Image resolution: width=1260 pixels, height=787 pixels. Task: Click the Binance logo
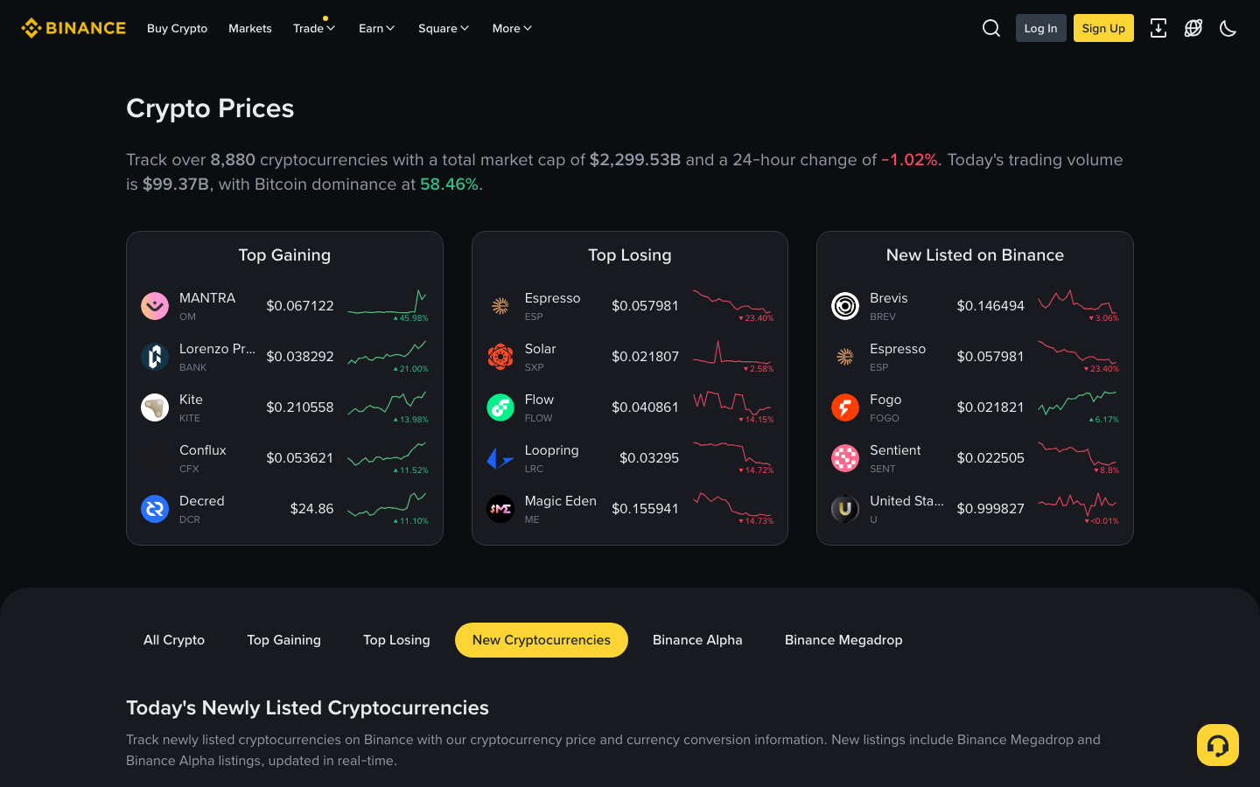point(73,27)
